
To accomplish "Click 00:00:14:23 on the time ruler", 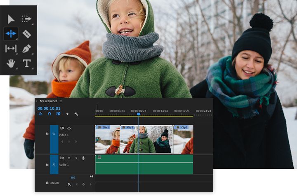I will pos(160,111).
